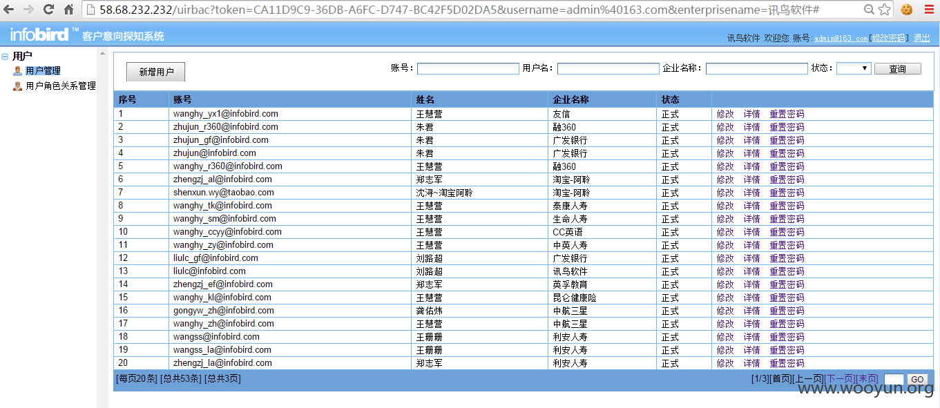
Task: Focus the 用户名 search input
Action: pos(608,68)
